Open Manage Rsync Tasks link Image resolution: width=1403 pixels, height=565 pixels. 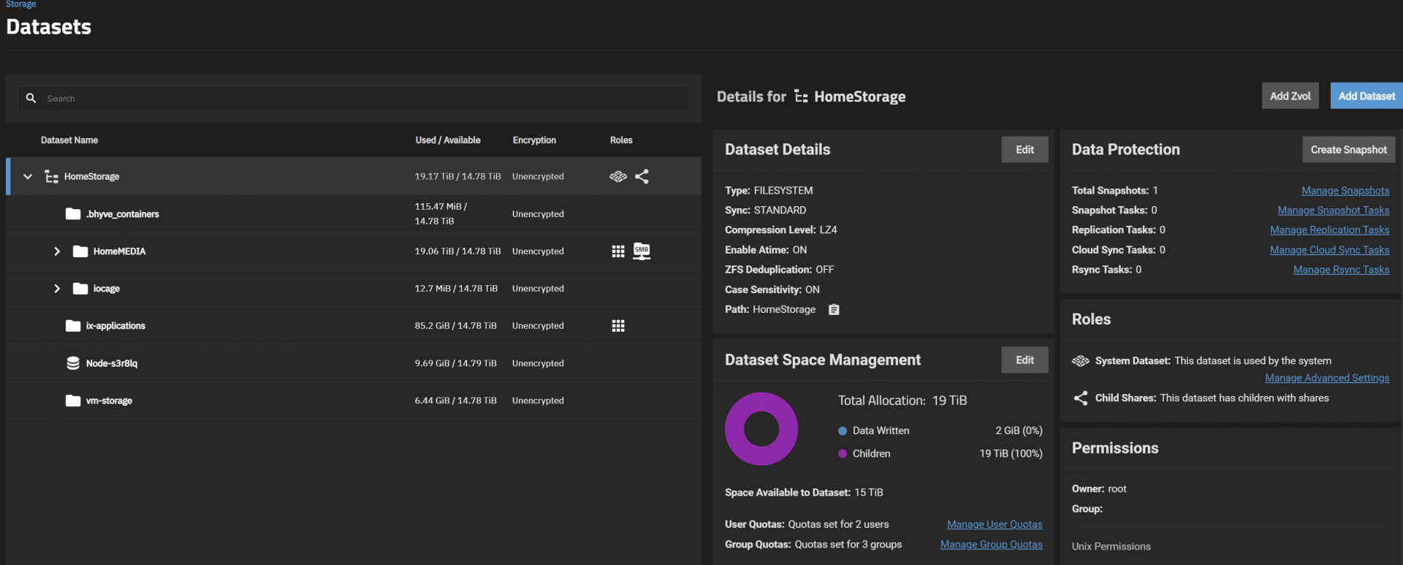coord(1342,270)
